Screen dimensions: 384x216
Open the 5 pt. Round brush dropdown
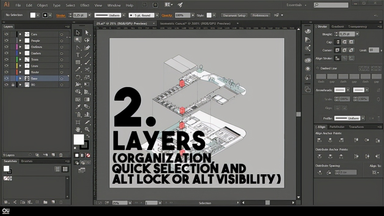pos(157,15)
